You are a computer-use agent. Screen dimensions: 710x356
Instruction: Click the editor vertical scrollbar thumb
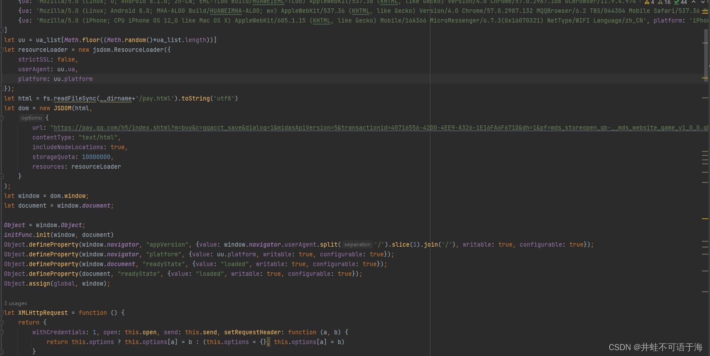706,55
